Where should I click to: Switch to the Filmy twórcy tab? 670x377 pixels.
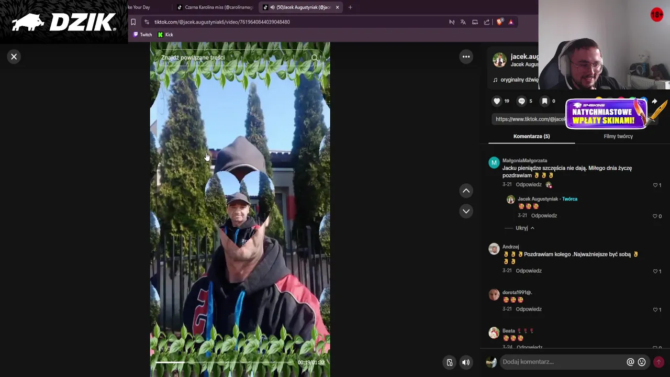[x=618, y=136]
